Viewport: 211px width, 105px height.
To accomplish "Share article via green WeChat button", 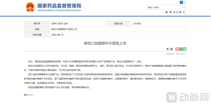I will pos(185,49).
